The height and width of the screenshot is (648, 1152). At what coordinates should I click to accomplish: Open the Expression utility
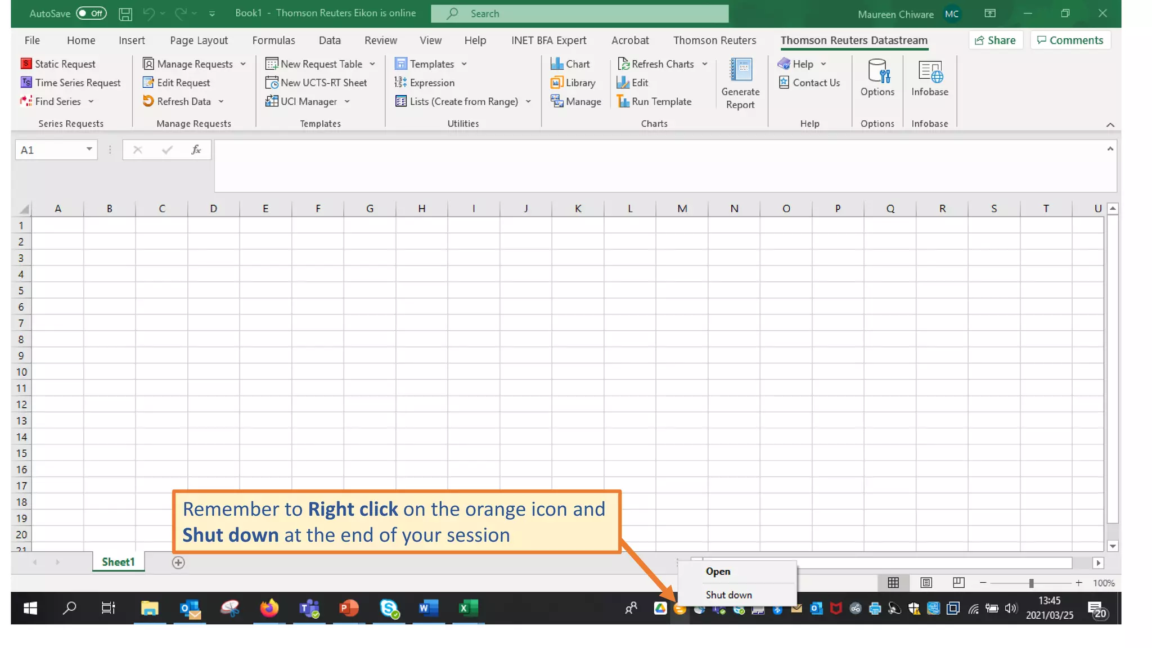coord(425,83)
